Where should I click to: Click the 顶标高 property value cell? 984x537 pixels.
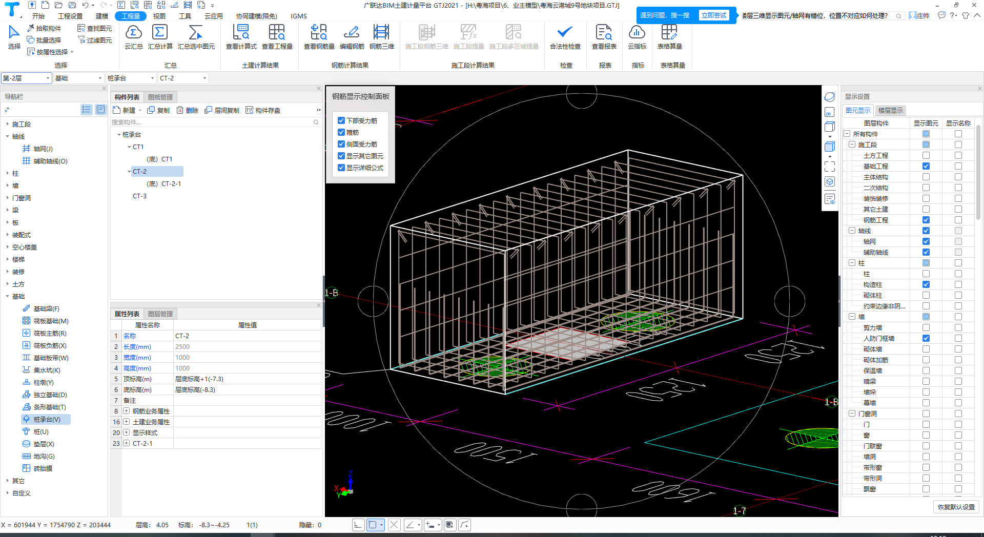tap(248, 379)
